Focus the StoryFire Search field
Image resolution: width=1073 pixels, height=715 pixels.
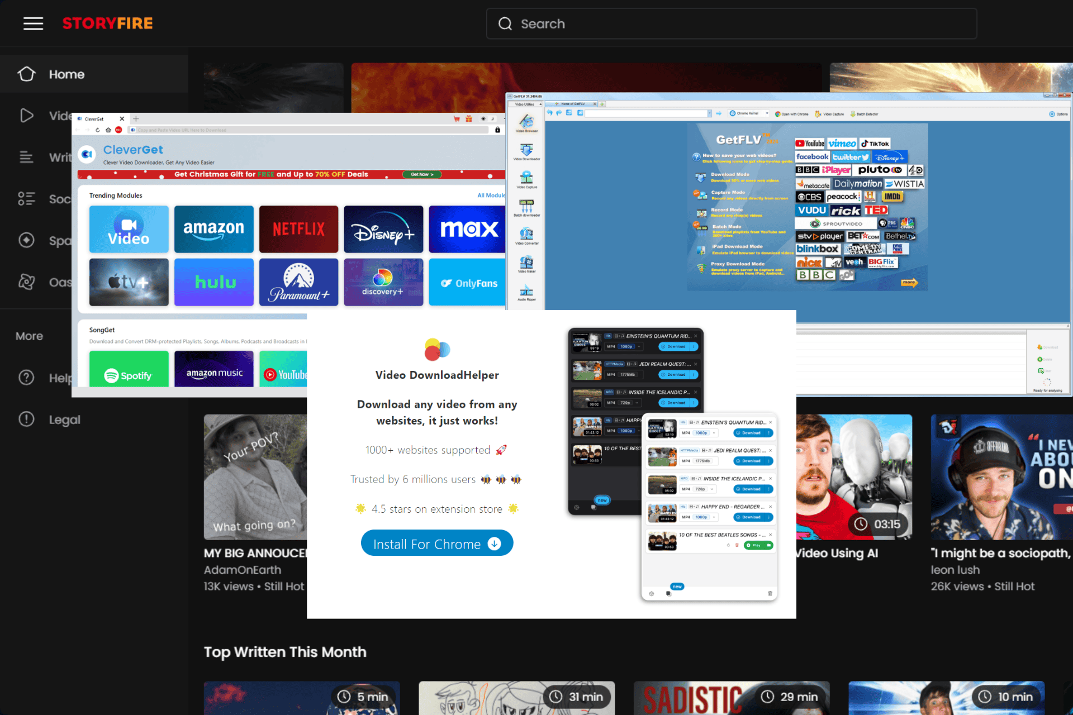point(732,23)
